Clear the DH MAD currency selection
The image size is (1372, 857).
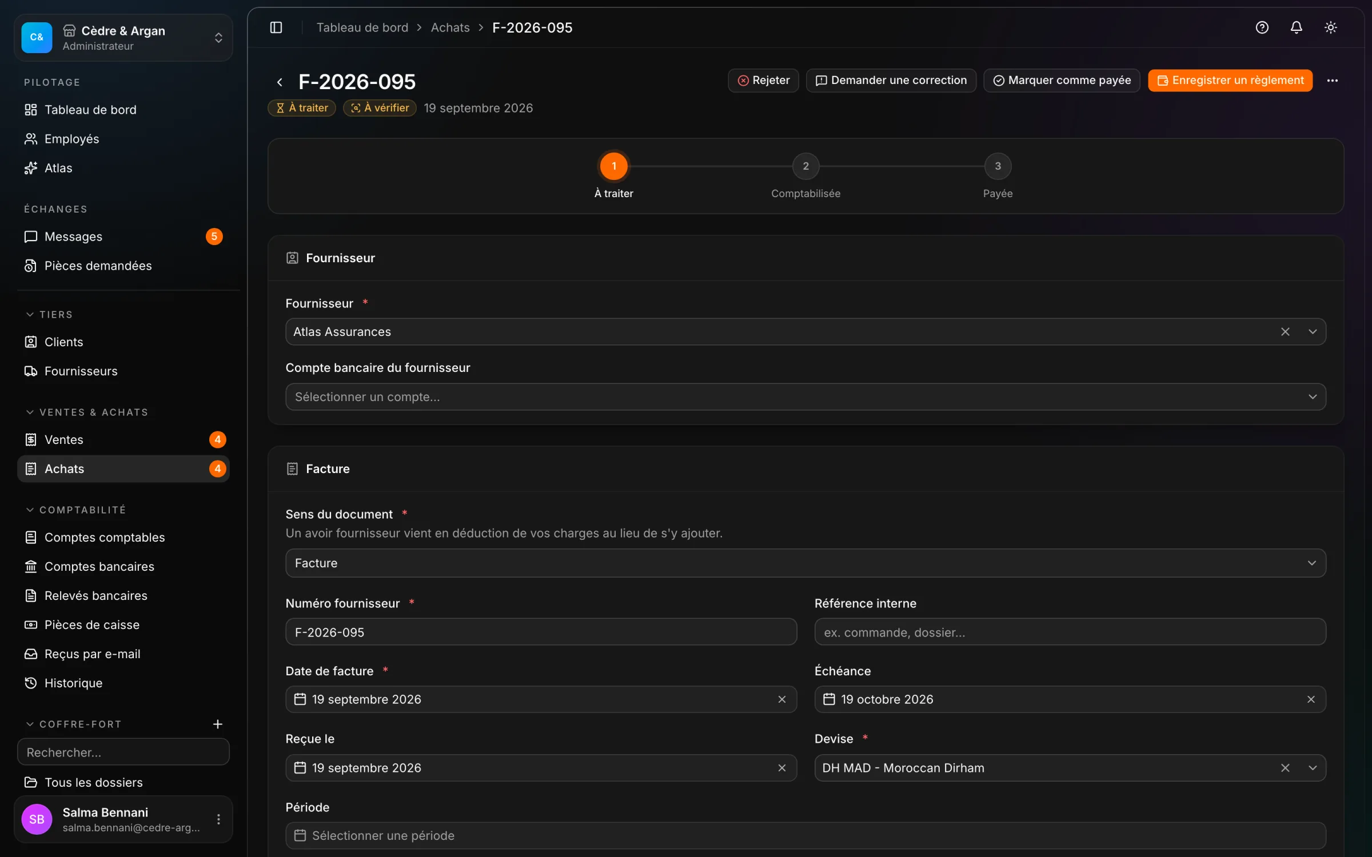tap(1285, 768)
